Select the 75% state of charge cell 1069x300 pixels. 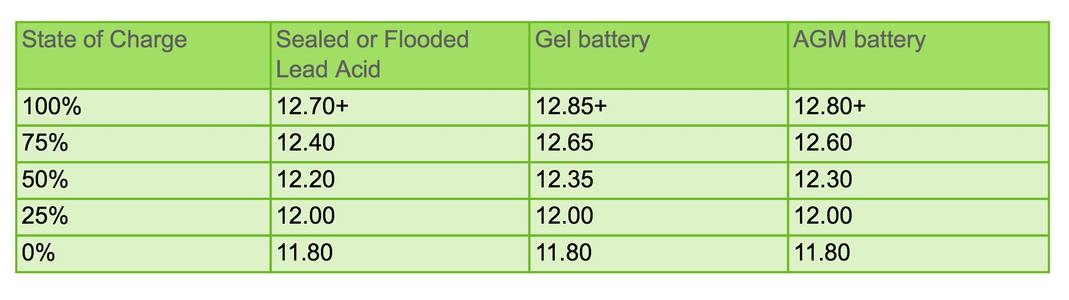[x=143, y=144]
